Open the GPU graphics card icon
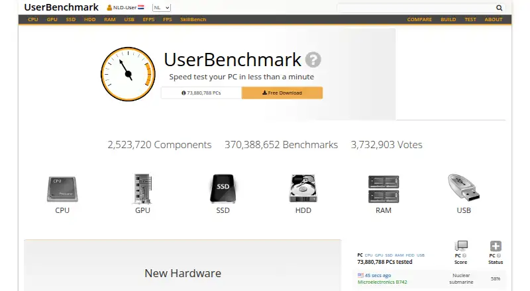 click(142, 188)
